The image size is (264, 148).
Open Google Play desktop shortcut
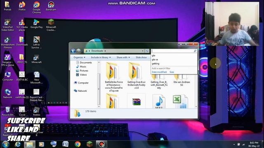pos(37,24)
